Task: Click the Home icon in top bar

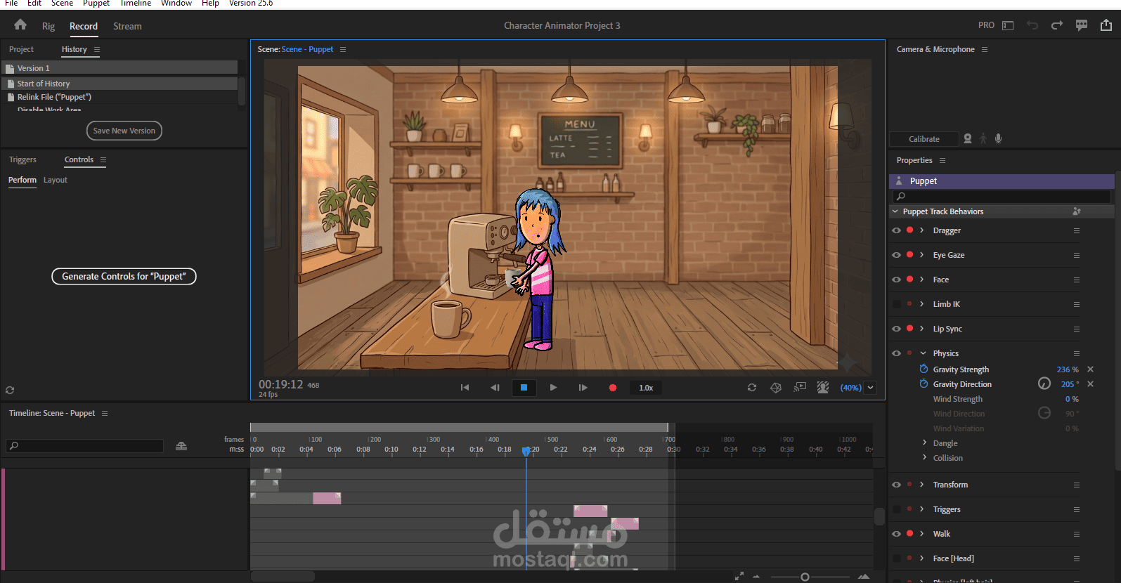Action: point(20,25)
